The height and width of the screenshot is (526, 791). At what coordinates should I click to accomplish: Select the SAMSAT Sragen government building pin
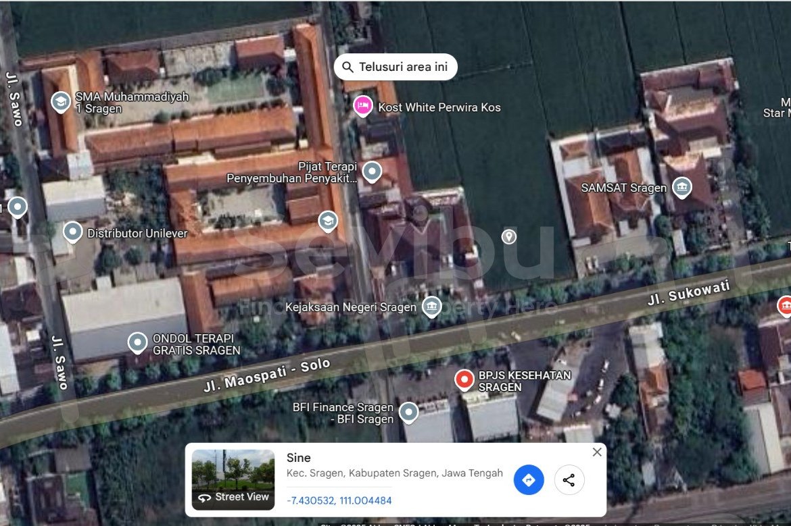pos(682,187)
